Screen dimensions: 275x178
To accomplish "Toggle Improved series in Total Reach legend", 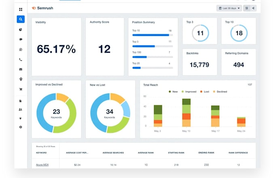I will 189,92.
